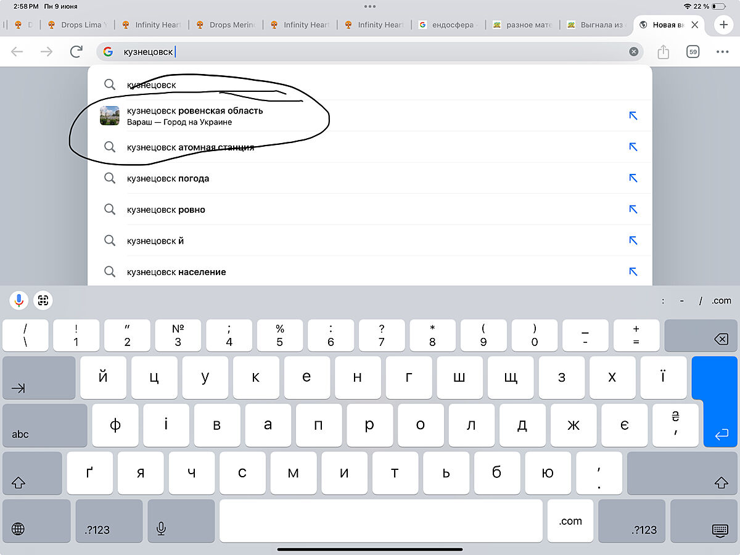Reload the page with the refresh icon

pyautogui.click(x=76, y=52)
